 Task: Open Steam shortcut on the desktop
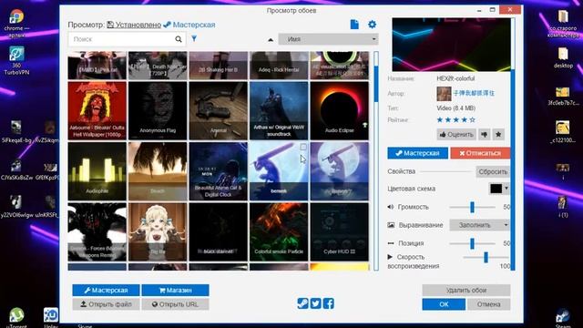pyautogui.click(x=563, y=319)
